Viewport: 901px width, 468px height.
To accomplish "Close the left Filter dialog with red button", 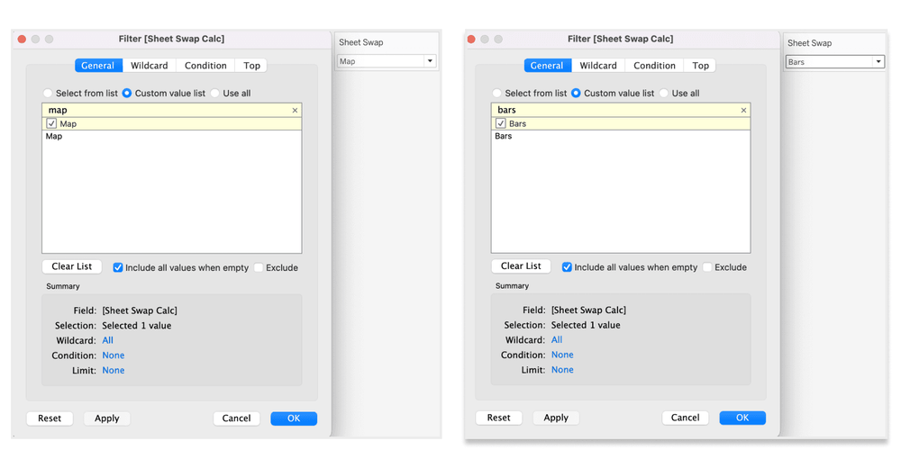I will click(22, 39).
